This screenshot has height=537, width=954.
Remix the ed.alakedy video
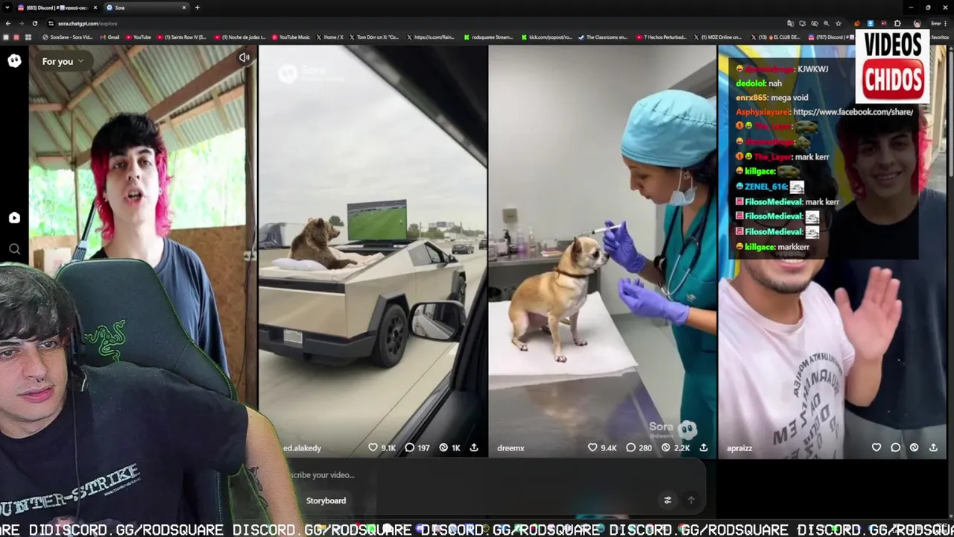coord(443,447)
